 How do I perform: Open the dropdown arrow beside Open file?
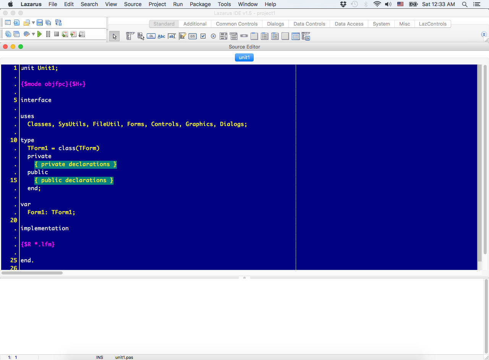pyautogui.click(x=33, y=23)
